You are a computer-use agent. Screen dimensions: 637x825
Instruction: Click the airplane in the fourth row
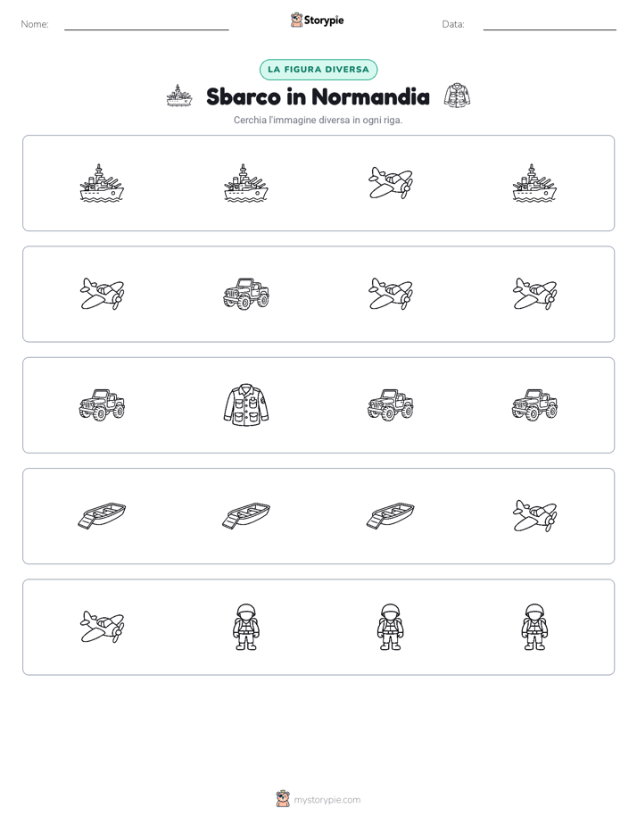(x=534, y=516)
